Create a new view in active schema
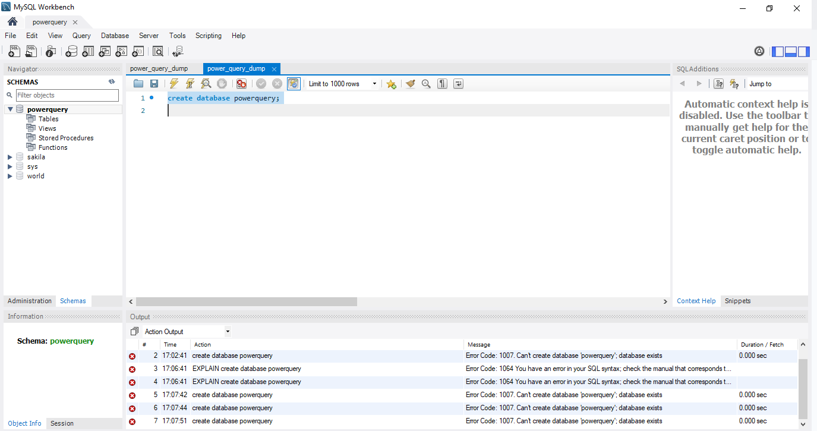Screen dimensions: 817x431 click(105, 52)
